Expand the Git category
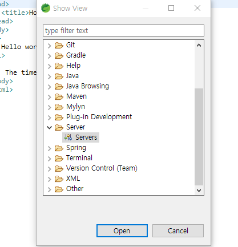 (x=49, y=46)
